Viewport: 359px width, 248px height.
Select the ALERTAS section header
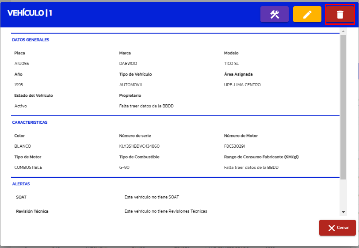click(x=21, y=184)
